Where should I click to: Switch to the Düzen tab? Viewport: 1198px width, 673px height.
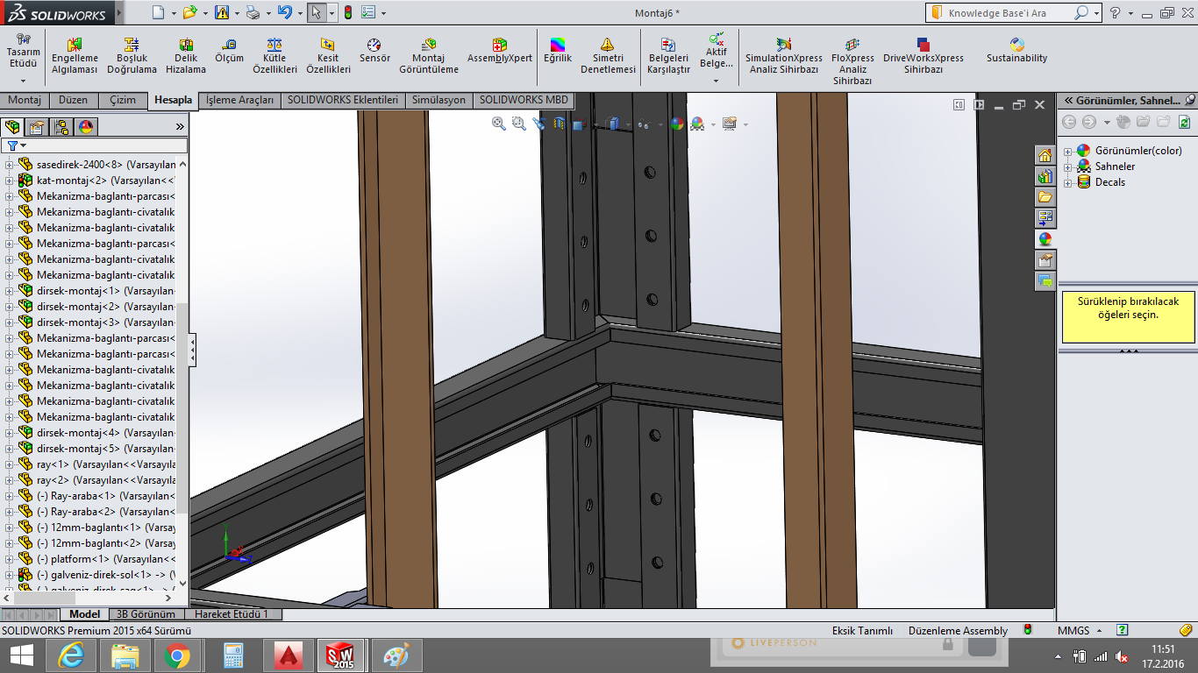(x=74, y=100)
